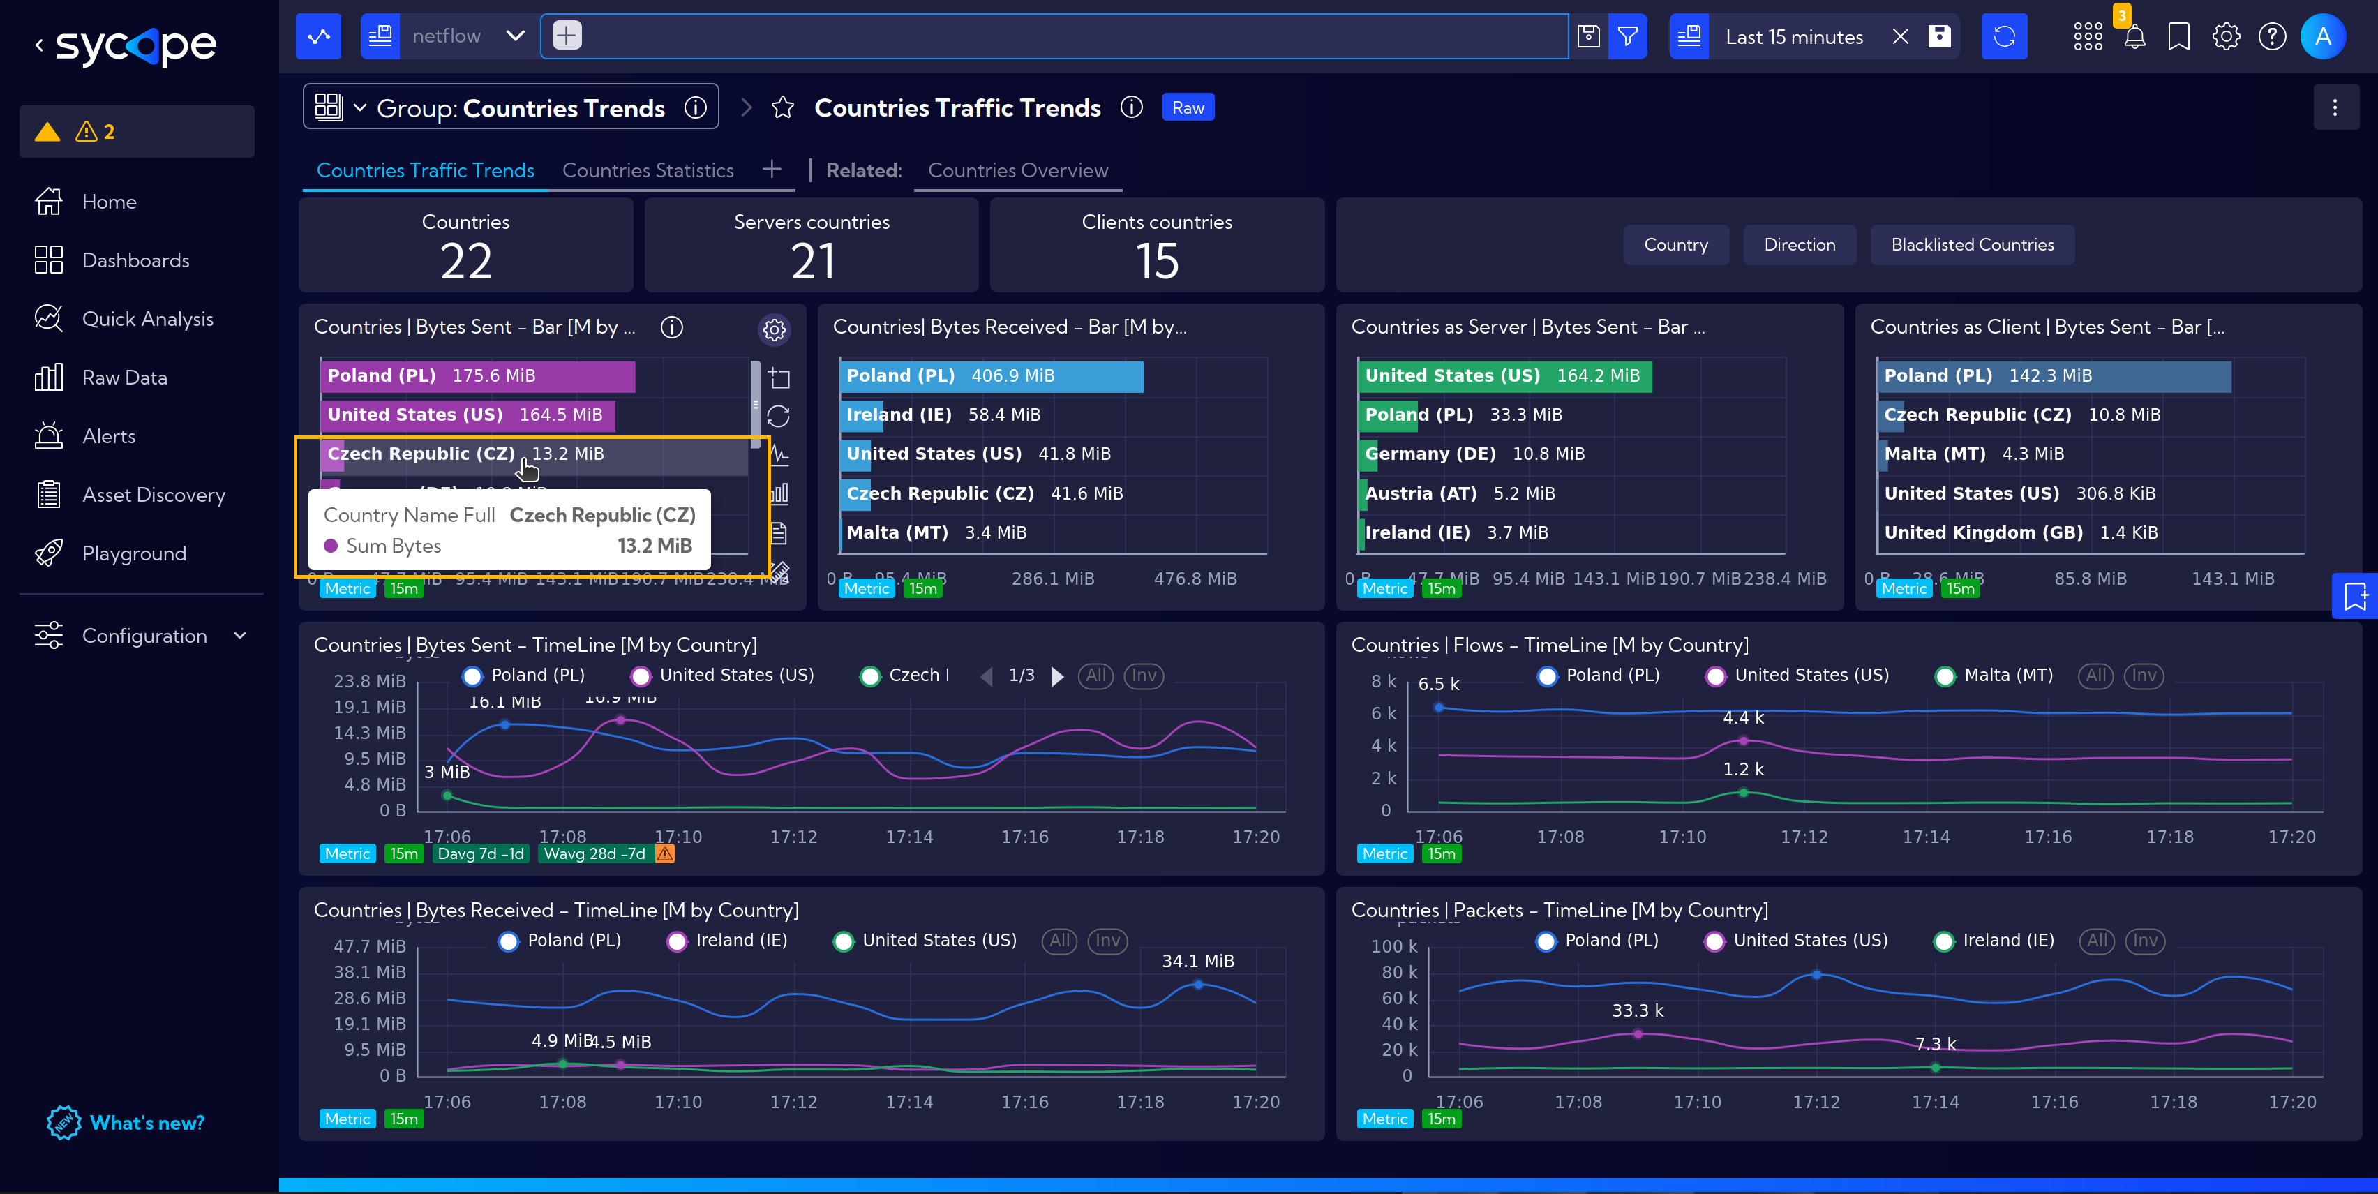
Task: Click the floating bookmark add button
Action: coord(2355,596)
